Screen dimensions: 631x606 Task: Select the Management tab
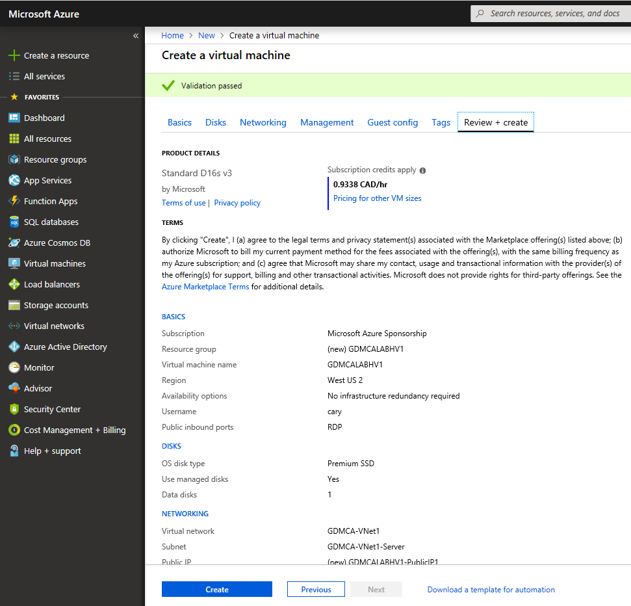click(x=327, y=122)
